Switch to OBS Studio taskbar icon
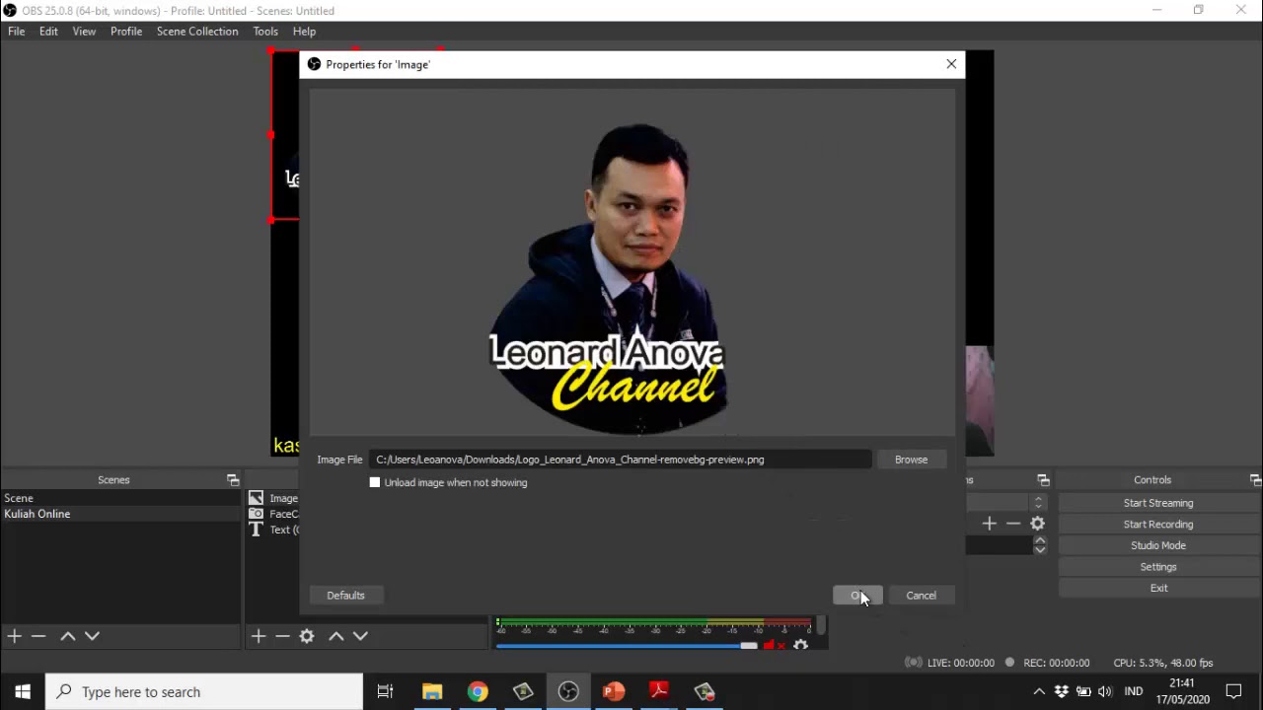The image size is (1263, 710). (568, 691)
